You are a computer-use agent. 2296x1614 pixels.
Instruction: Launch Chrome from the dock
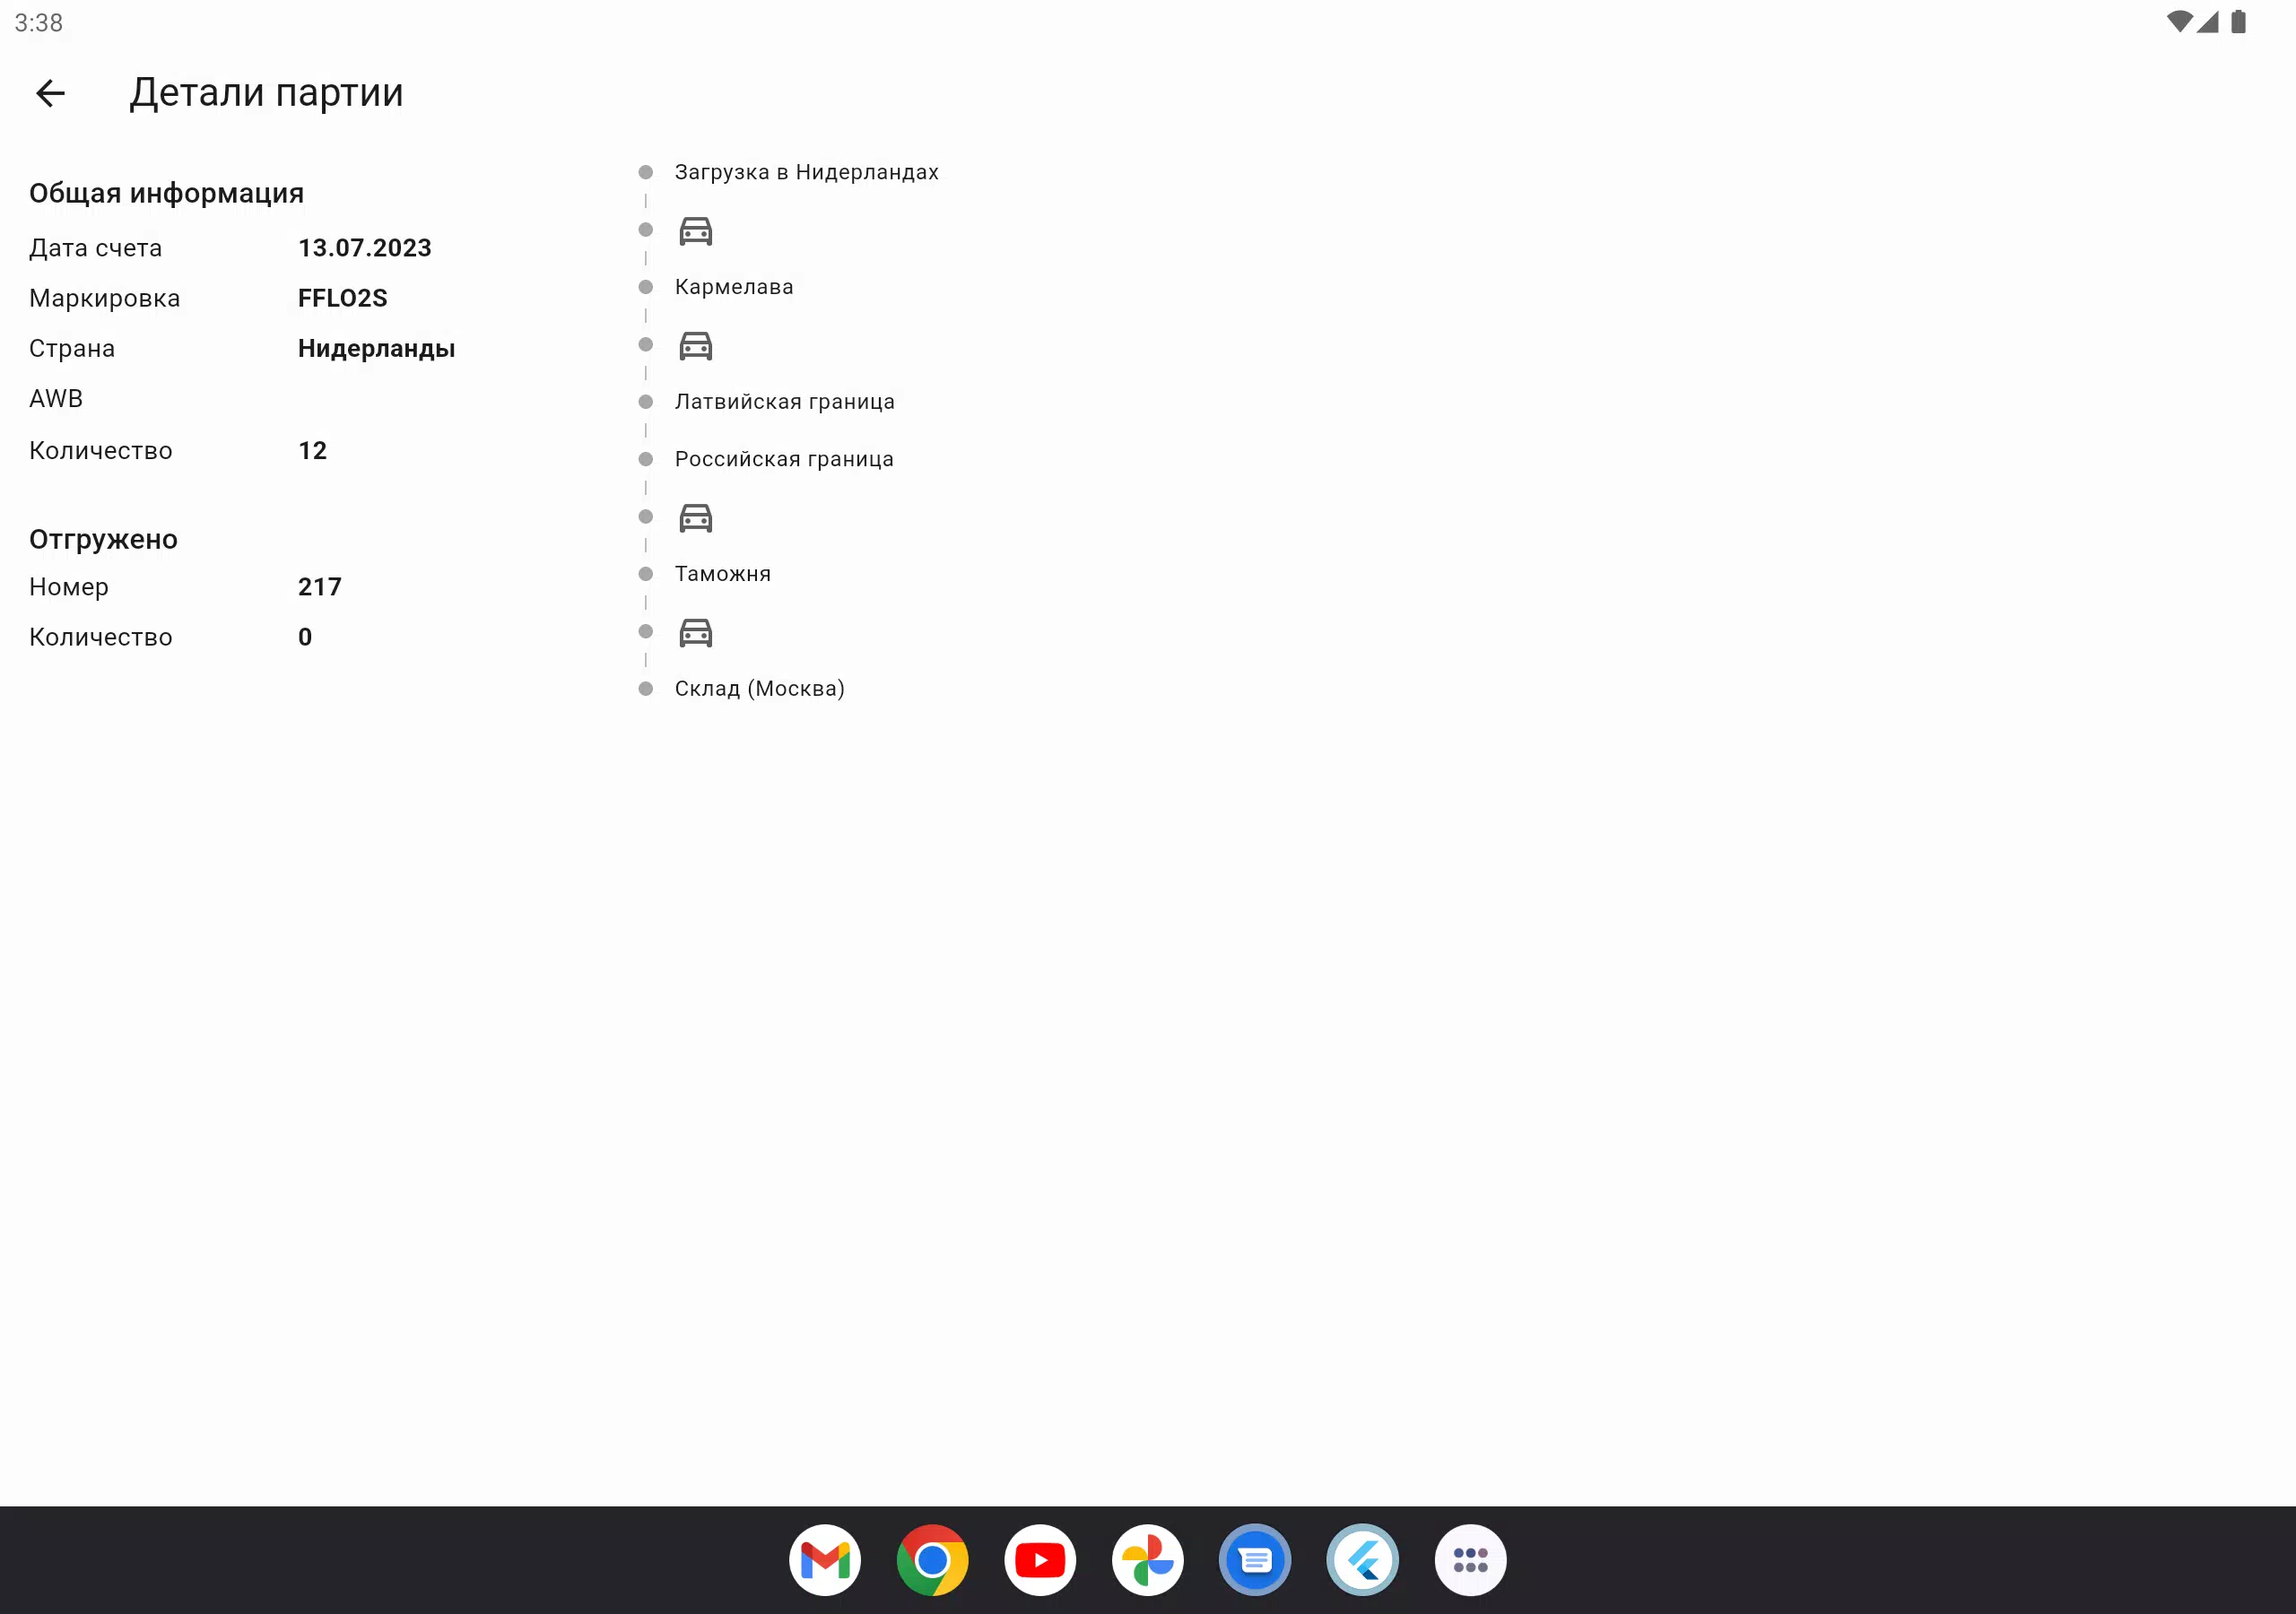point(932,1560)
